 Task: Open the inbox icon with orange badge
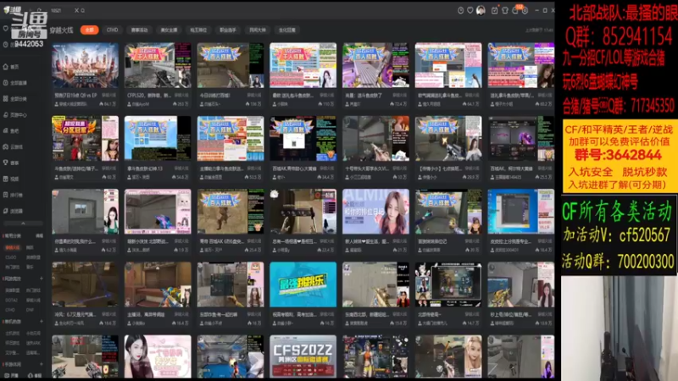(x=515, y=10)
